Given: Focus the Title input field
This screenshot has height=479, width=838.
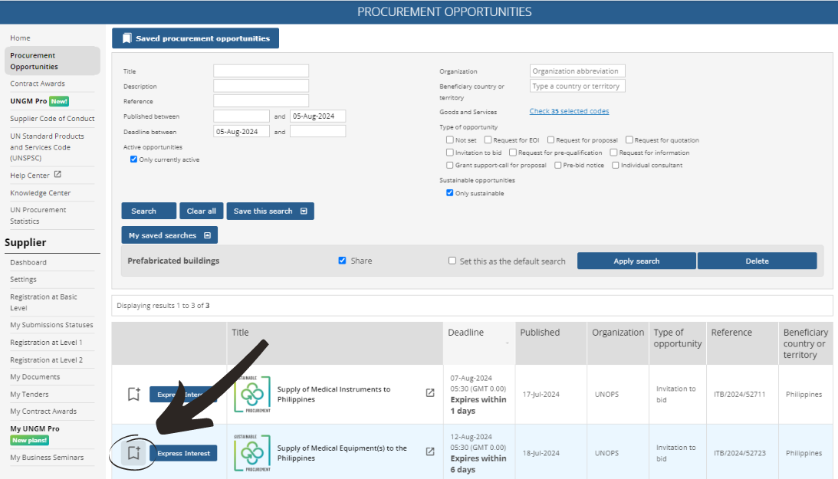Looking at the screenshot, I should (x=261, y=71).
